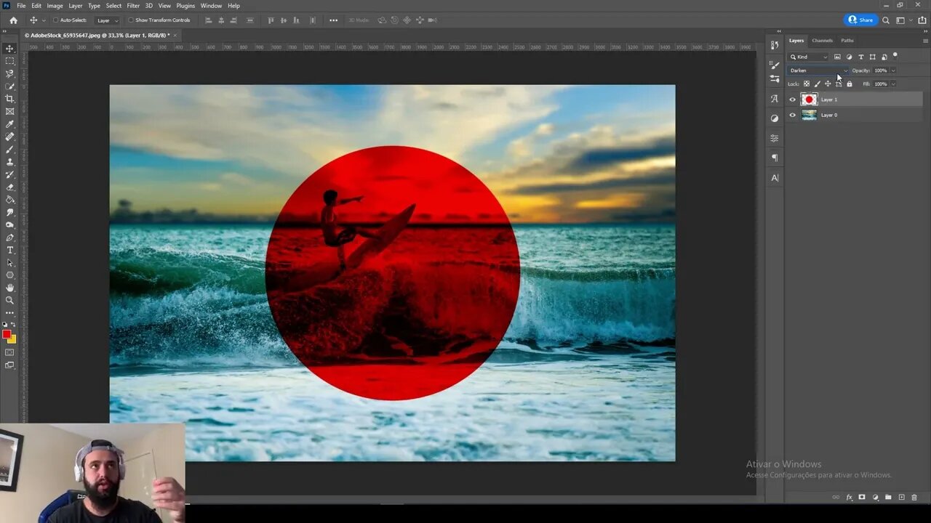Select the Eyedropper tool

point(9,124)
